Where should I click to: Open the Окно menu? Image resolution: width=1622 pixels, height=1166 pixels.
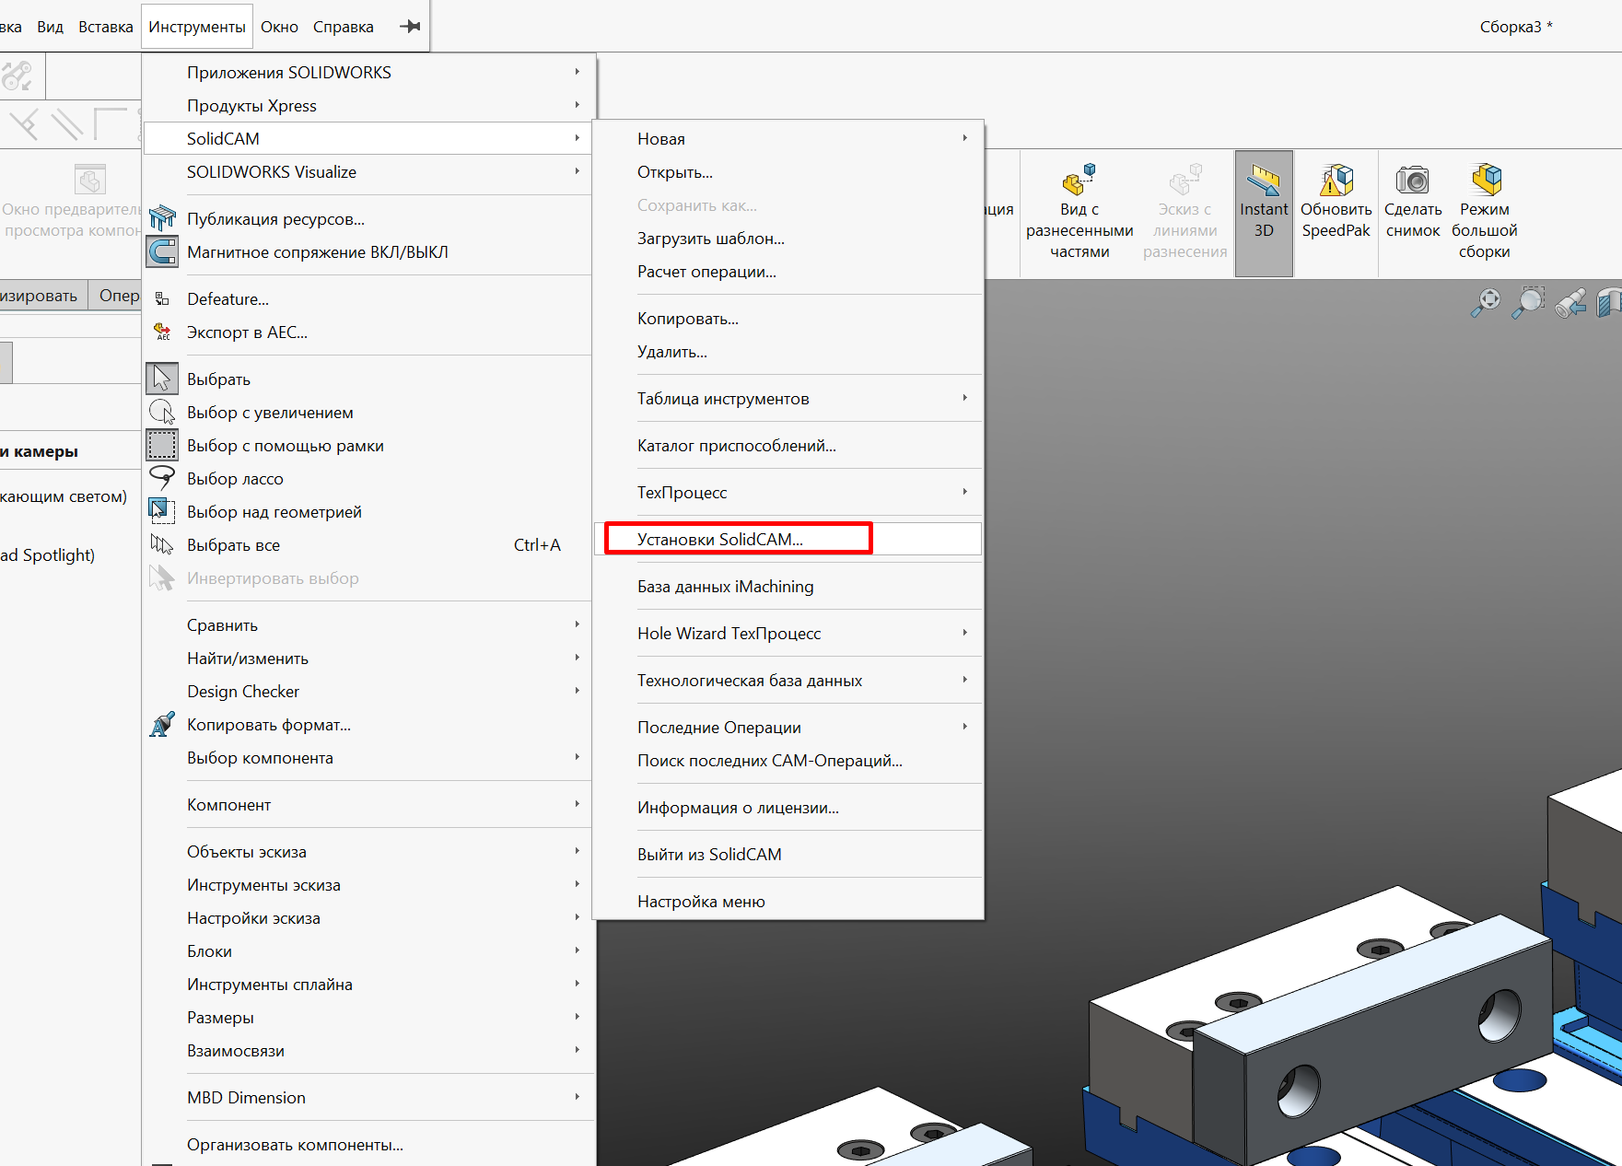[x=279, y=27]
